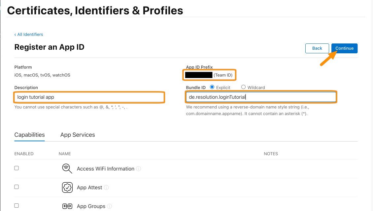The height and width of the screenshot is (211, 373).
Task: Click the Access WiFi Information icon
Action: coord(67,169)
